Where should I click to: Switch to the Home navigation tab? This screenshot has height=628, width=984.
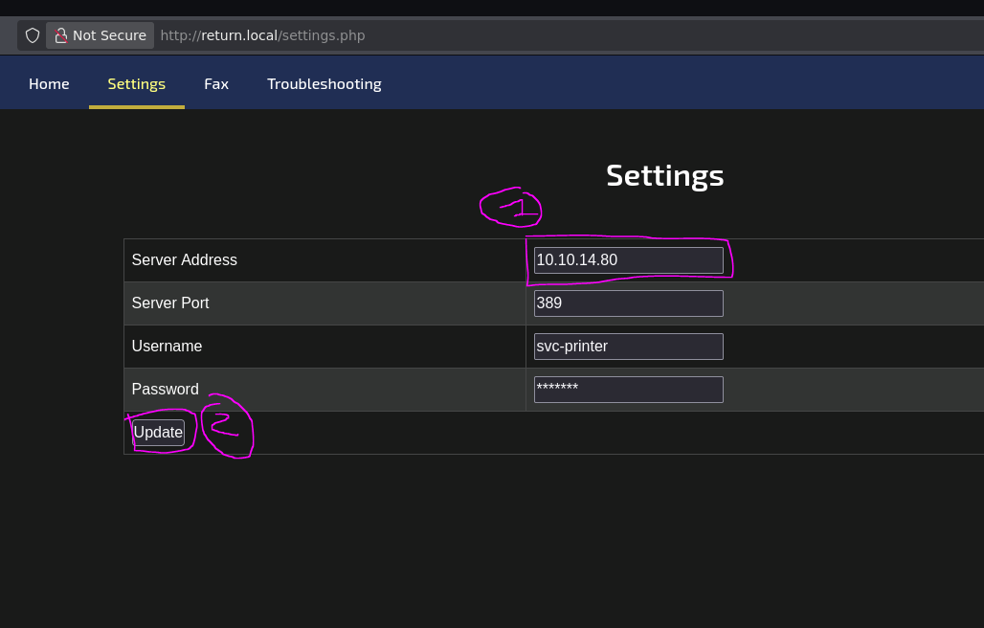coord(49,83)
